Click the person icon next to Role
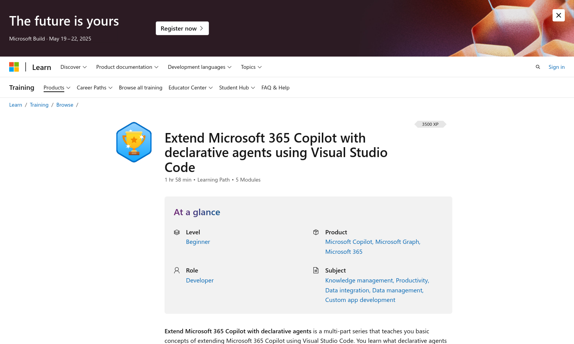The width and height of the screenshot is (574, 344). pyautogui.click(x=177, y=270)
